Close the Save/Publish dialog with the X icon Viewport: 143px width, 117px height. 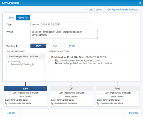point(140,3)
